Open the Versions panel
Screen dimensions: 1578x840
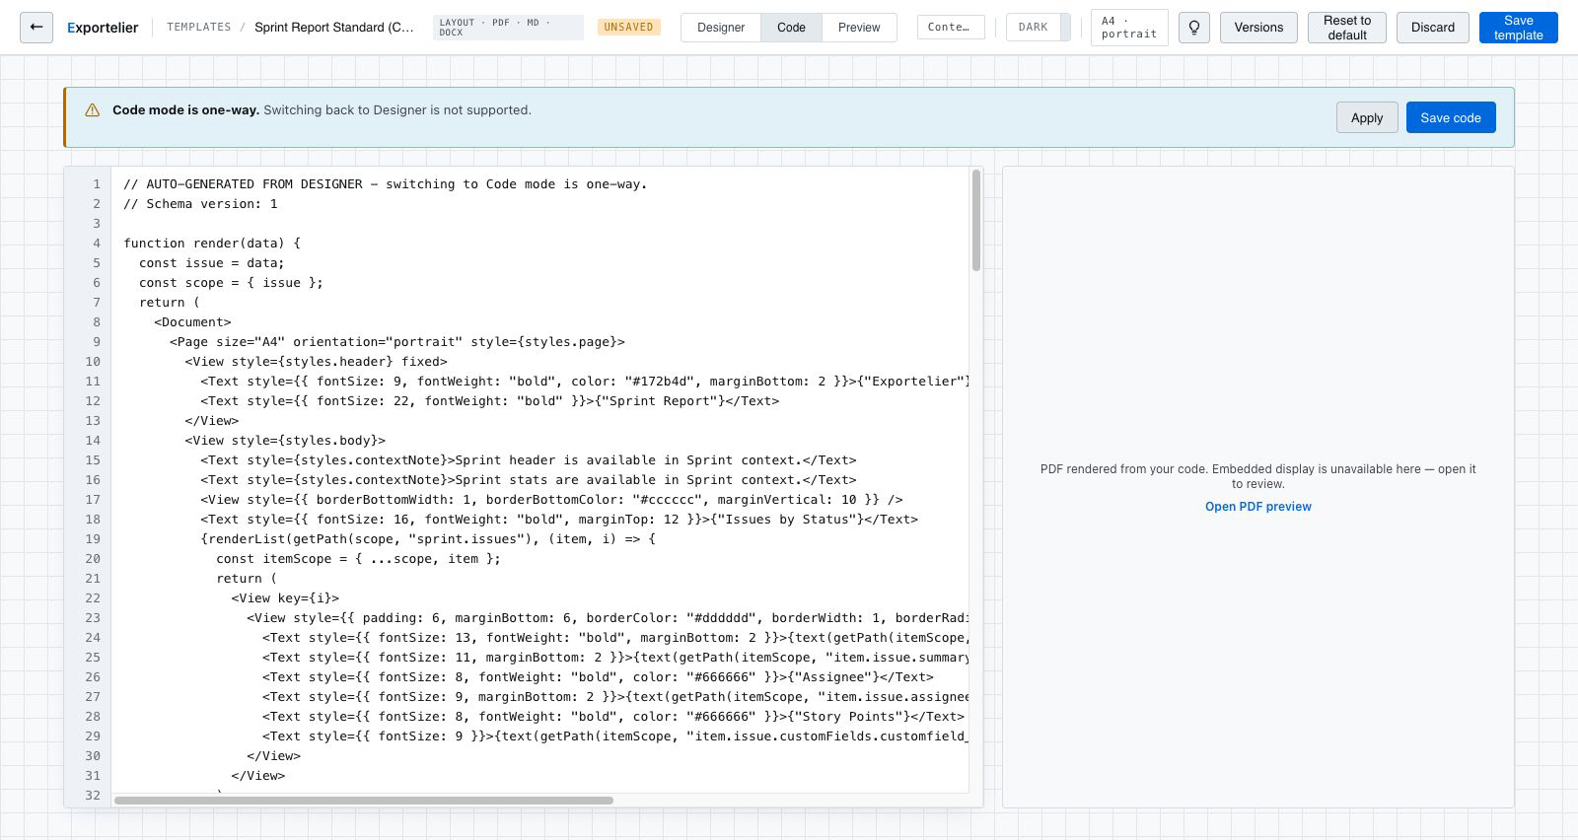1258,28
